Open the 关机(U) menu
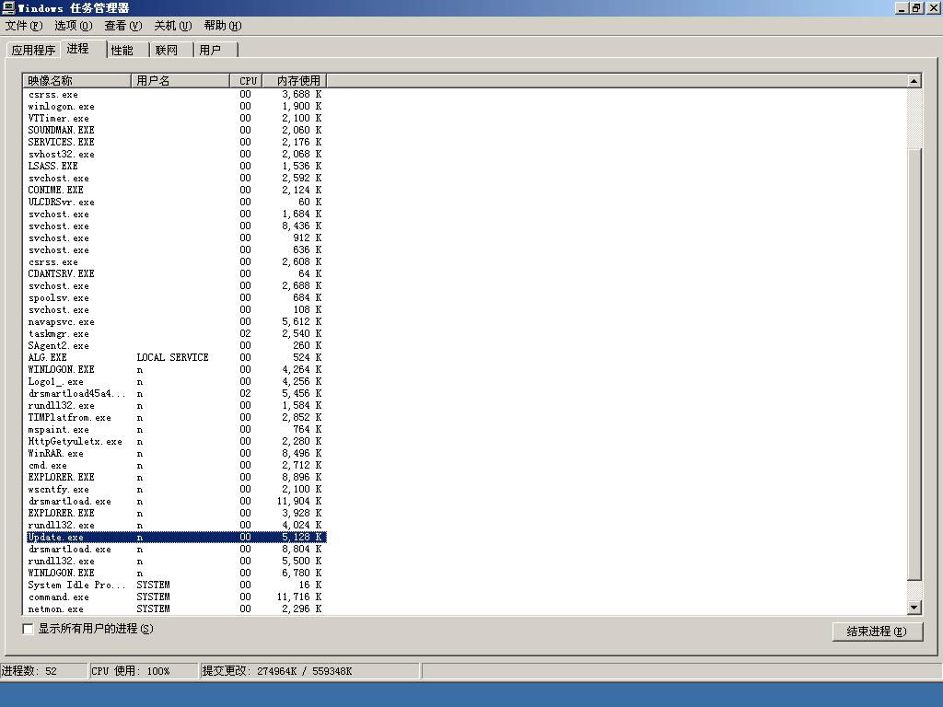 (x=172, y=26)
